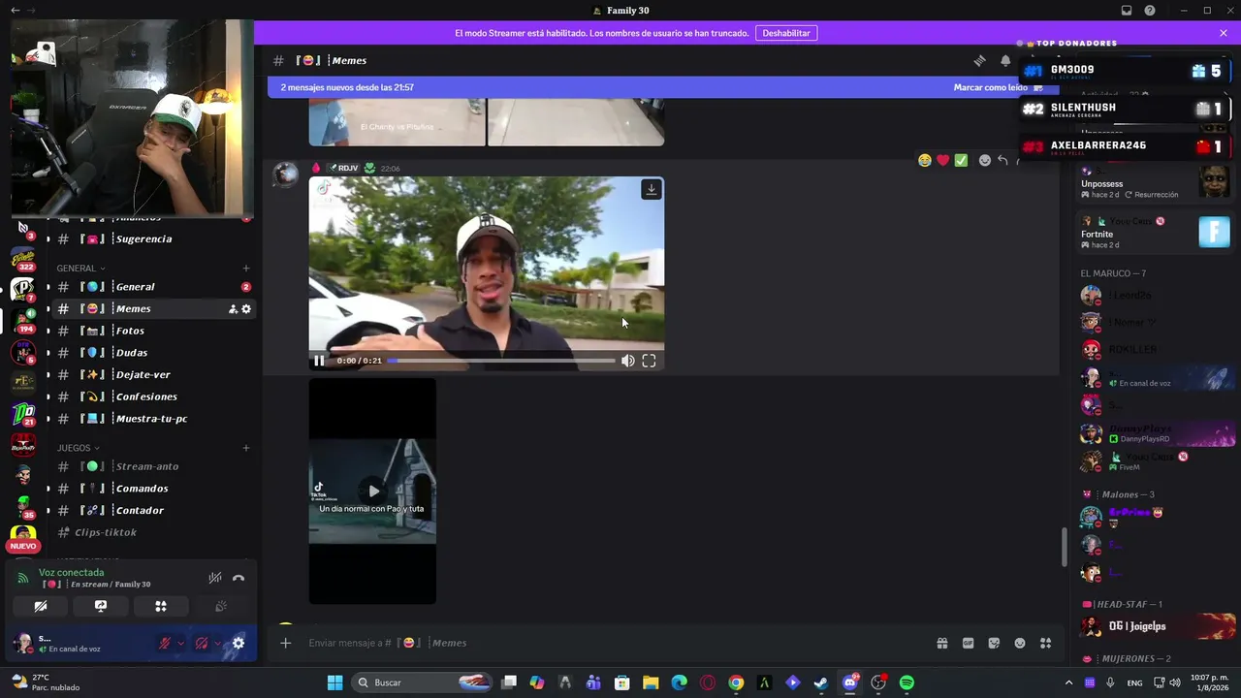Toggle microphone mute
The image size is (1241, 698).
[165, 643]
